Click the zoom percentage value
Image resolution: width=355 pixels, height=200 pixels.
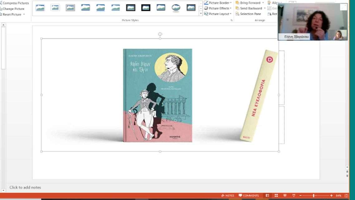coord(338,195)
